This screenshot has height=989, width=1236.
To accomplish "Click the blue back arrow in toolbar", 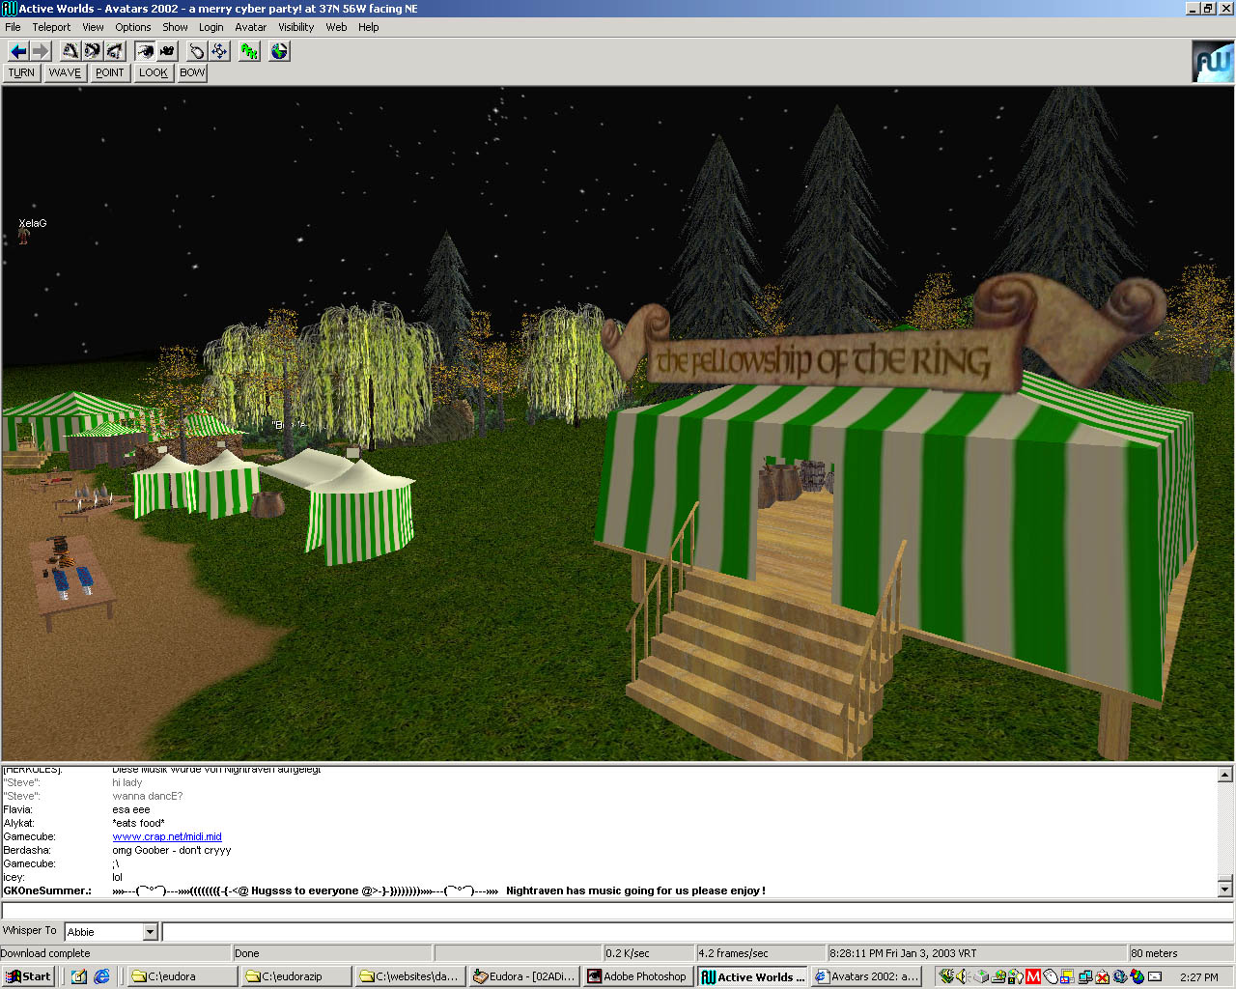I will (x=17, y=51).
